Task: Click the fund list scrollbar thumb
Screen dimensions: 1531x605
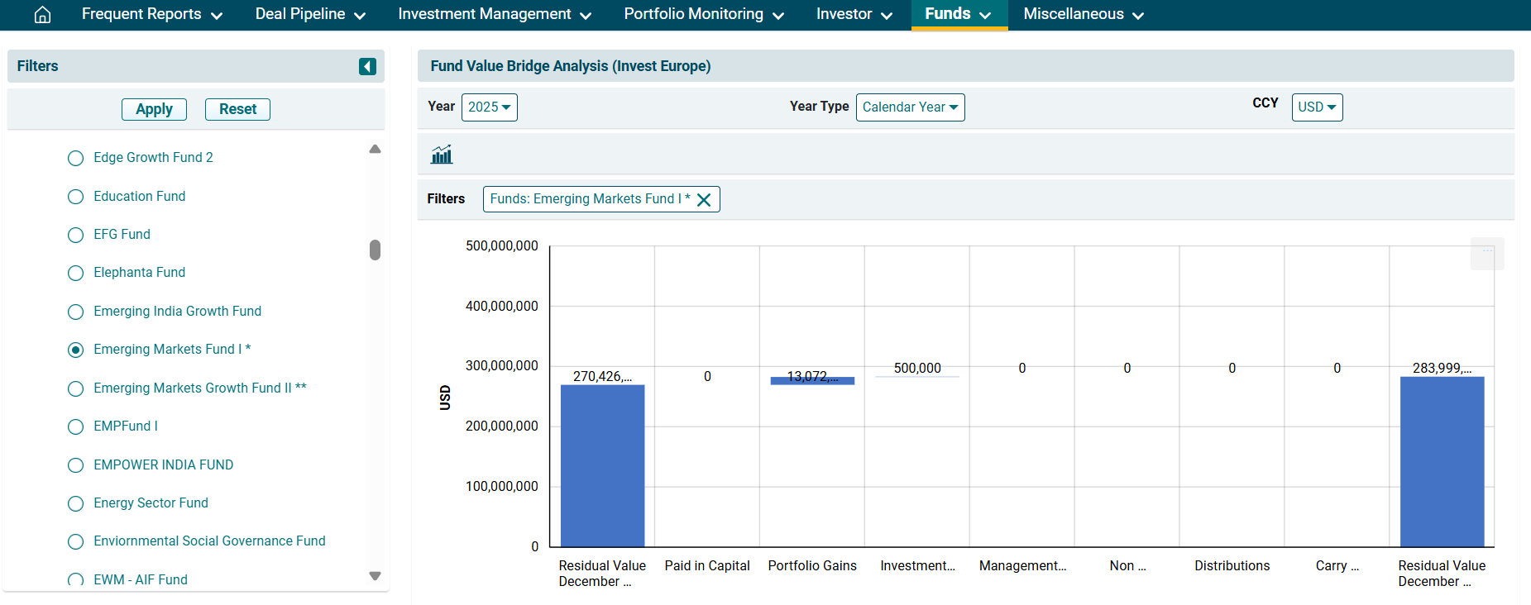Action: 375,250
